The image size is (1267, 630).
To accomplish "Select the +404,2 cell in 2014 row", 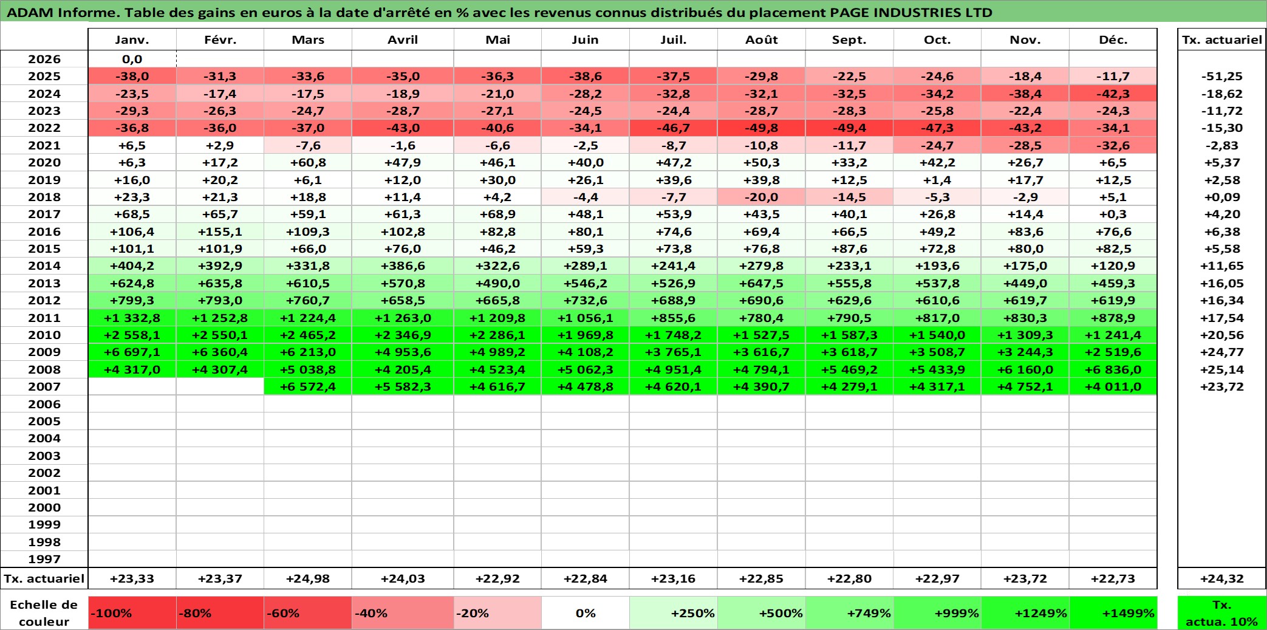I will (x=132, y=265).
